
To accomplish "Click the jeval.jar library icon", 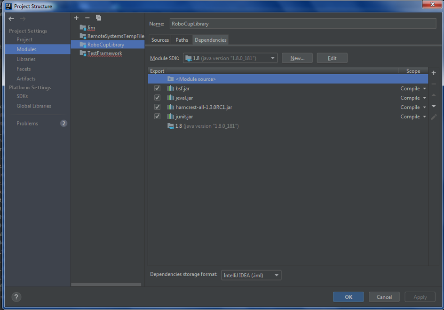I will [170, 98].
